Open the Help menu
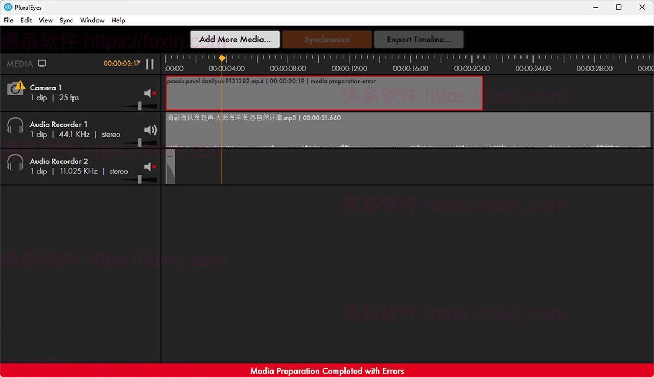654x377 pixels. point(118,20)
